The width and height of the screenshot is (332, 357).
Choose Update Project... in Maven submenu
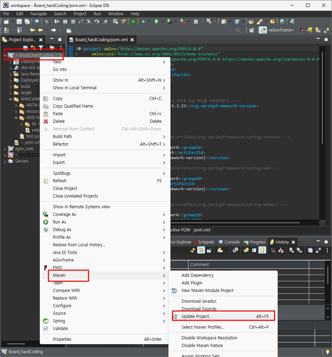click(223, 317)
